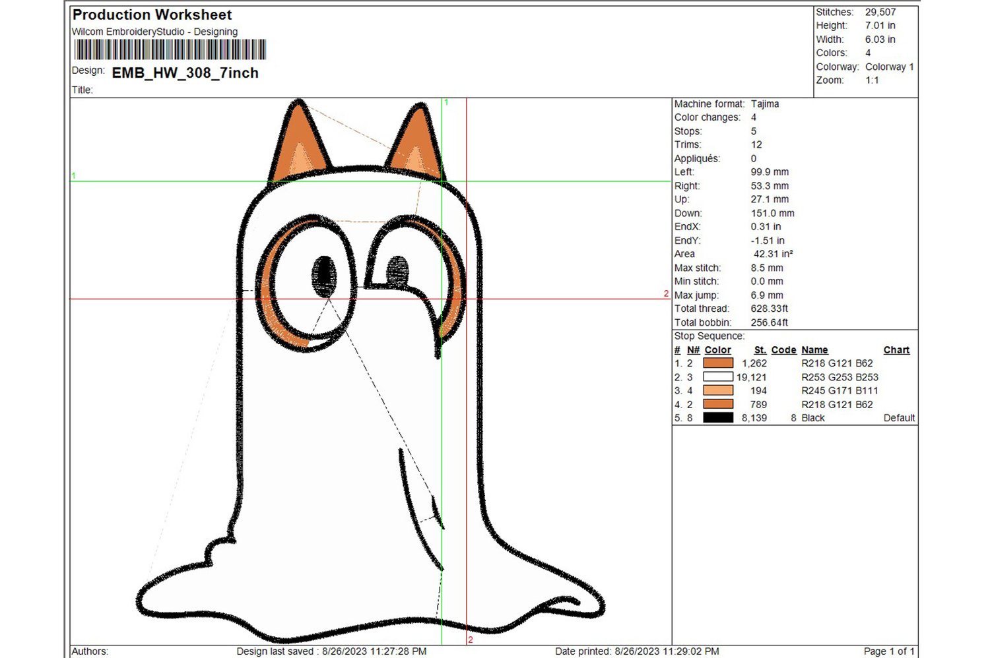Image resolution: width=990 pixels, height=658 pixels.
Task: Click the zoom value "1:1"
Action: click(x=872, y=80)
